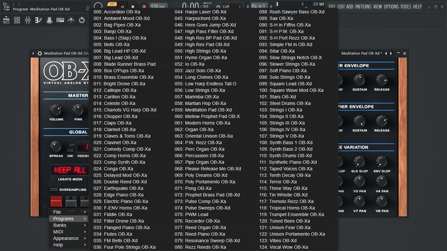Screen dimensions: 447x251
Task: Select next preset arrow in plugin title bar
Action: pos(391,53)
